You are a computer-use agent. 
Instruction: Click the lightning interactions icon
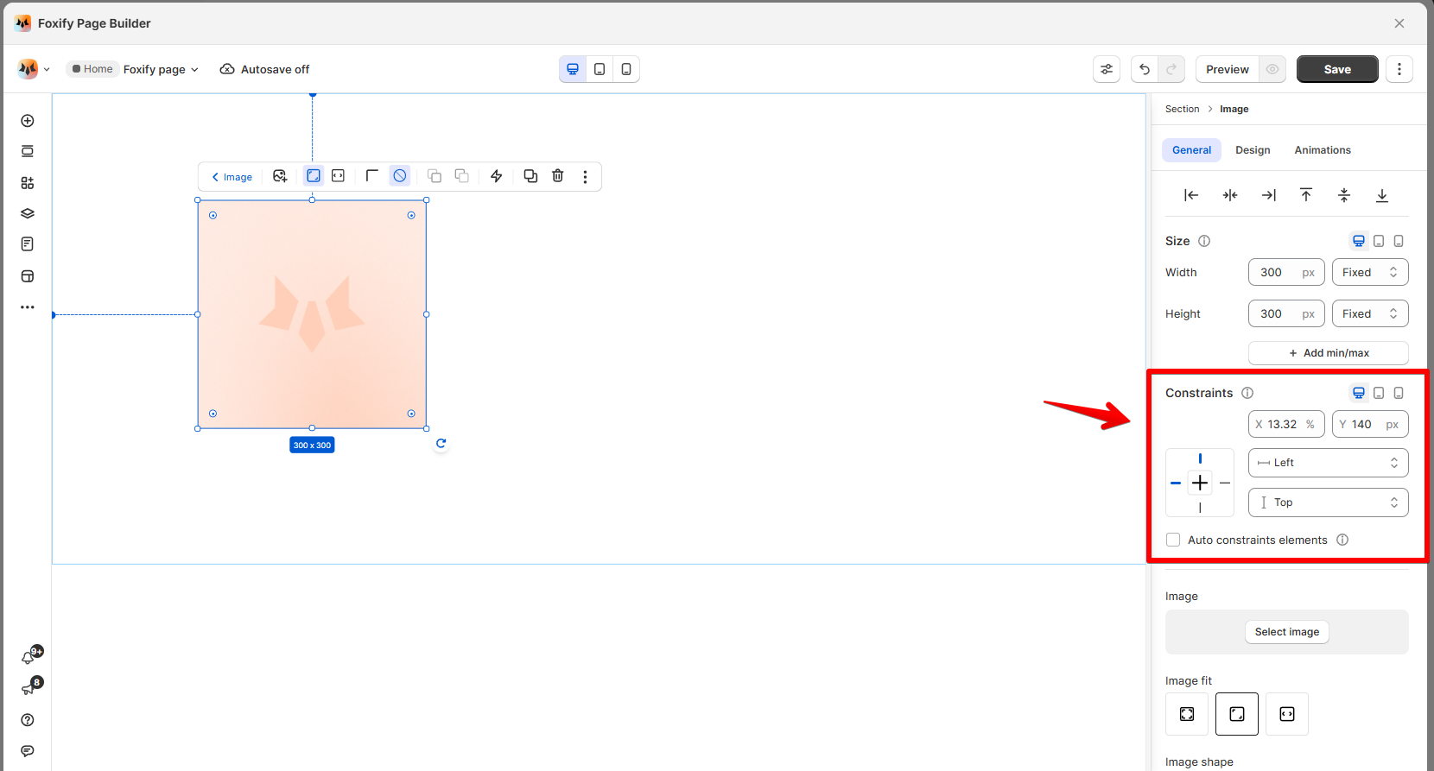[x=497, y=176]
